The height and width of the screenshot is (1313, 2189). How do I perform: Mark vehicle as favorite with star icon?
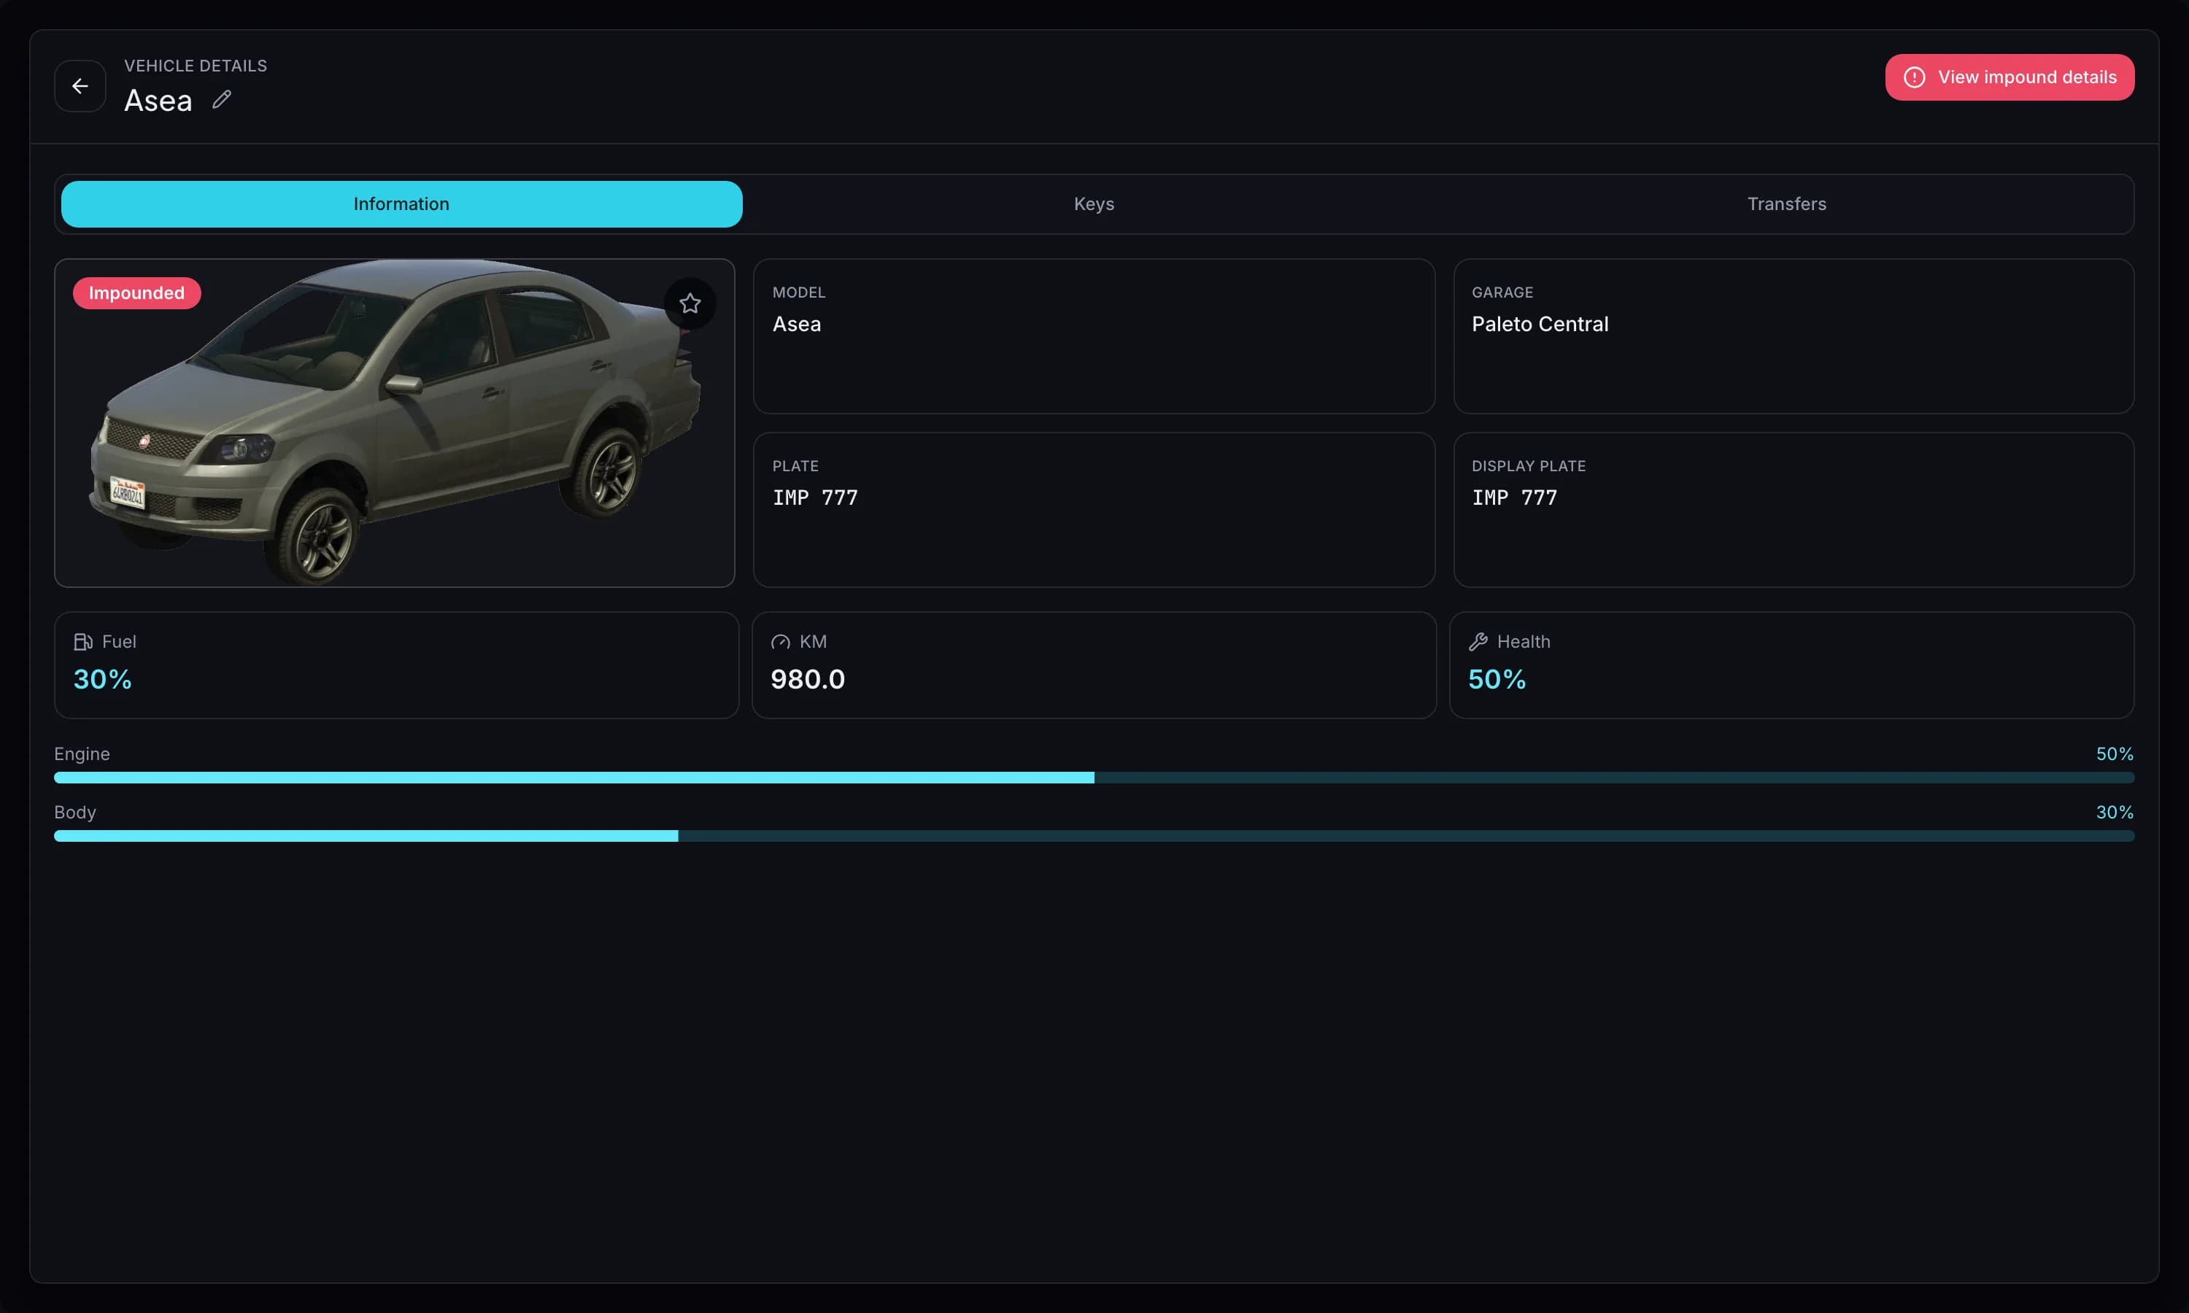[x=690, y=303]
